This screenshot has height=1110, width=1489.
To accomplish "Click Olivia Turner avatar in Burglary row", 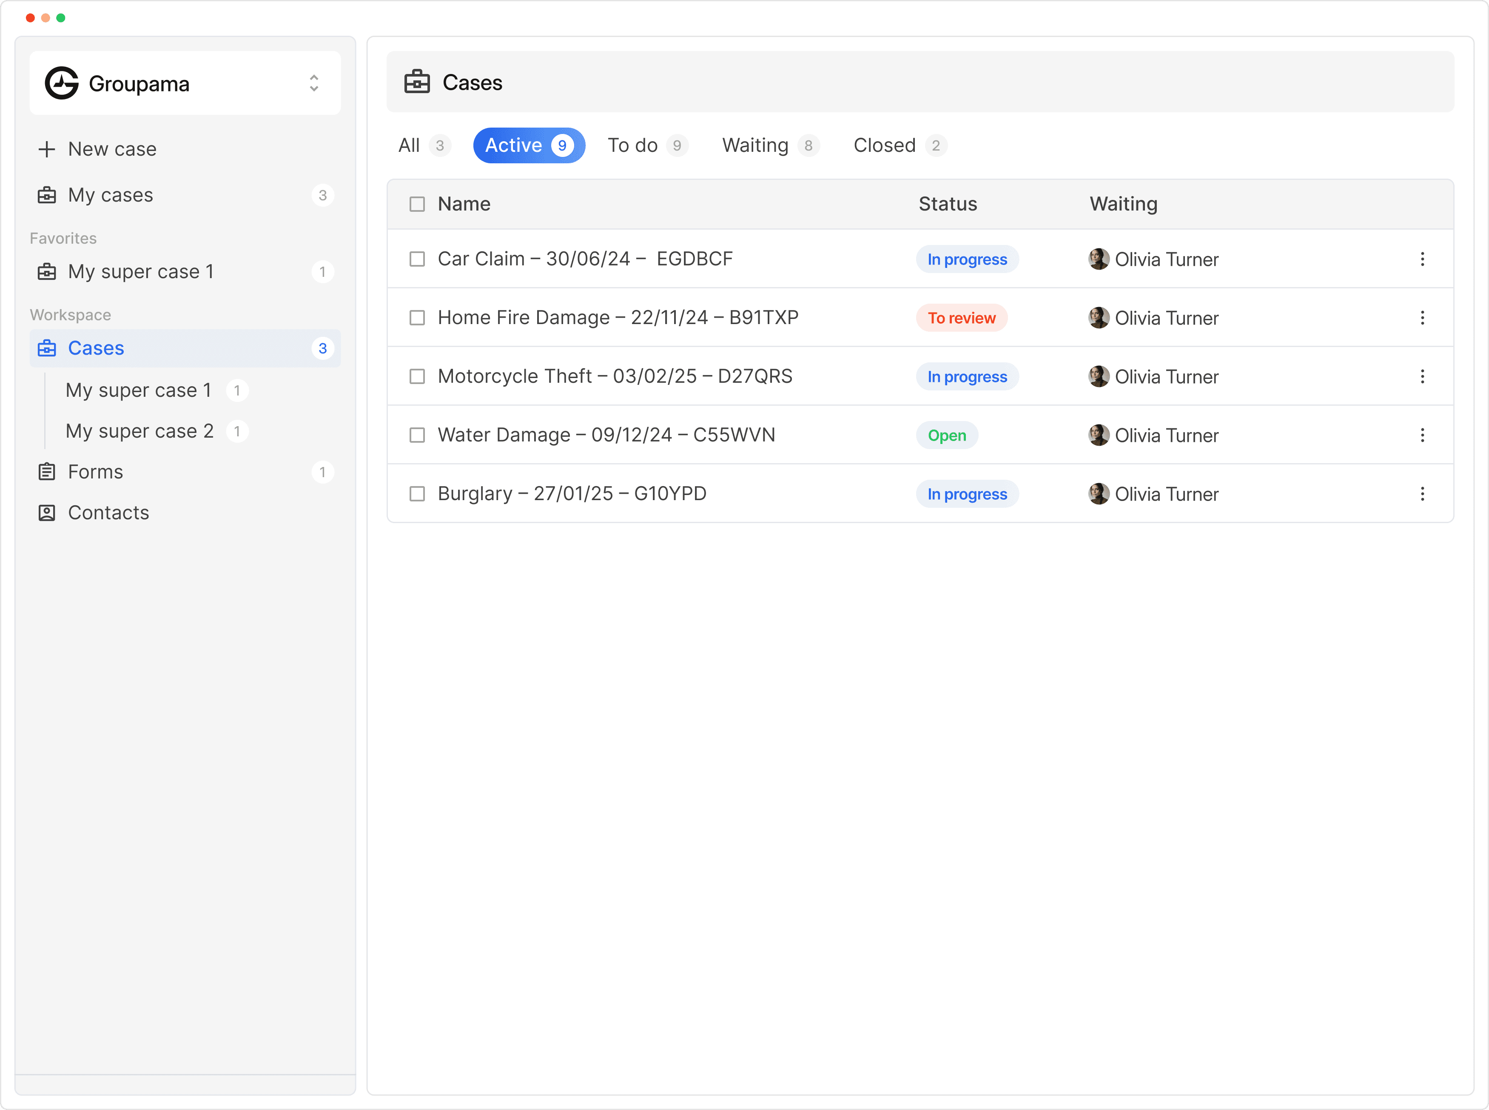I will click(1099, 494).
